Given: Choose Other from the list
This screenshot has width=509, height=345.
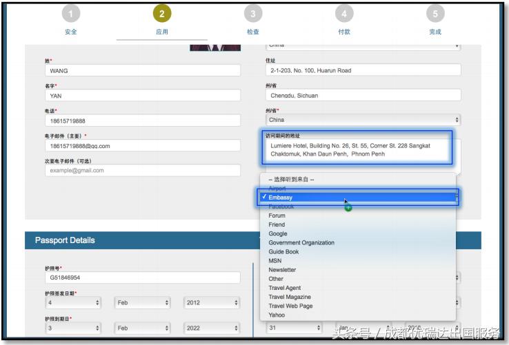Looking at the screenshot, I should [358, 279].
